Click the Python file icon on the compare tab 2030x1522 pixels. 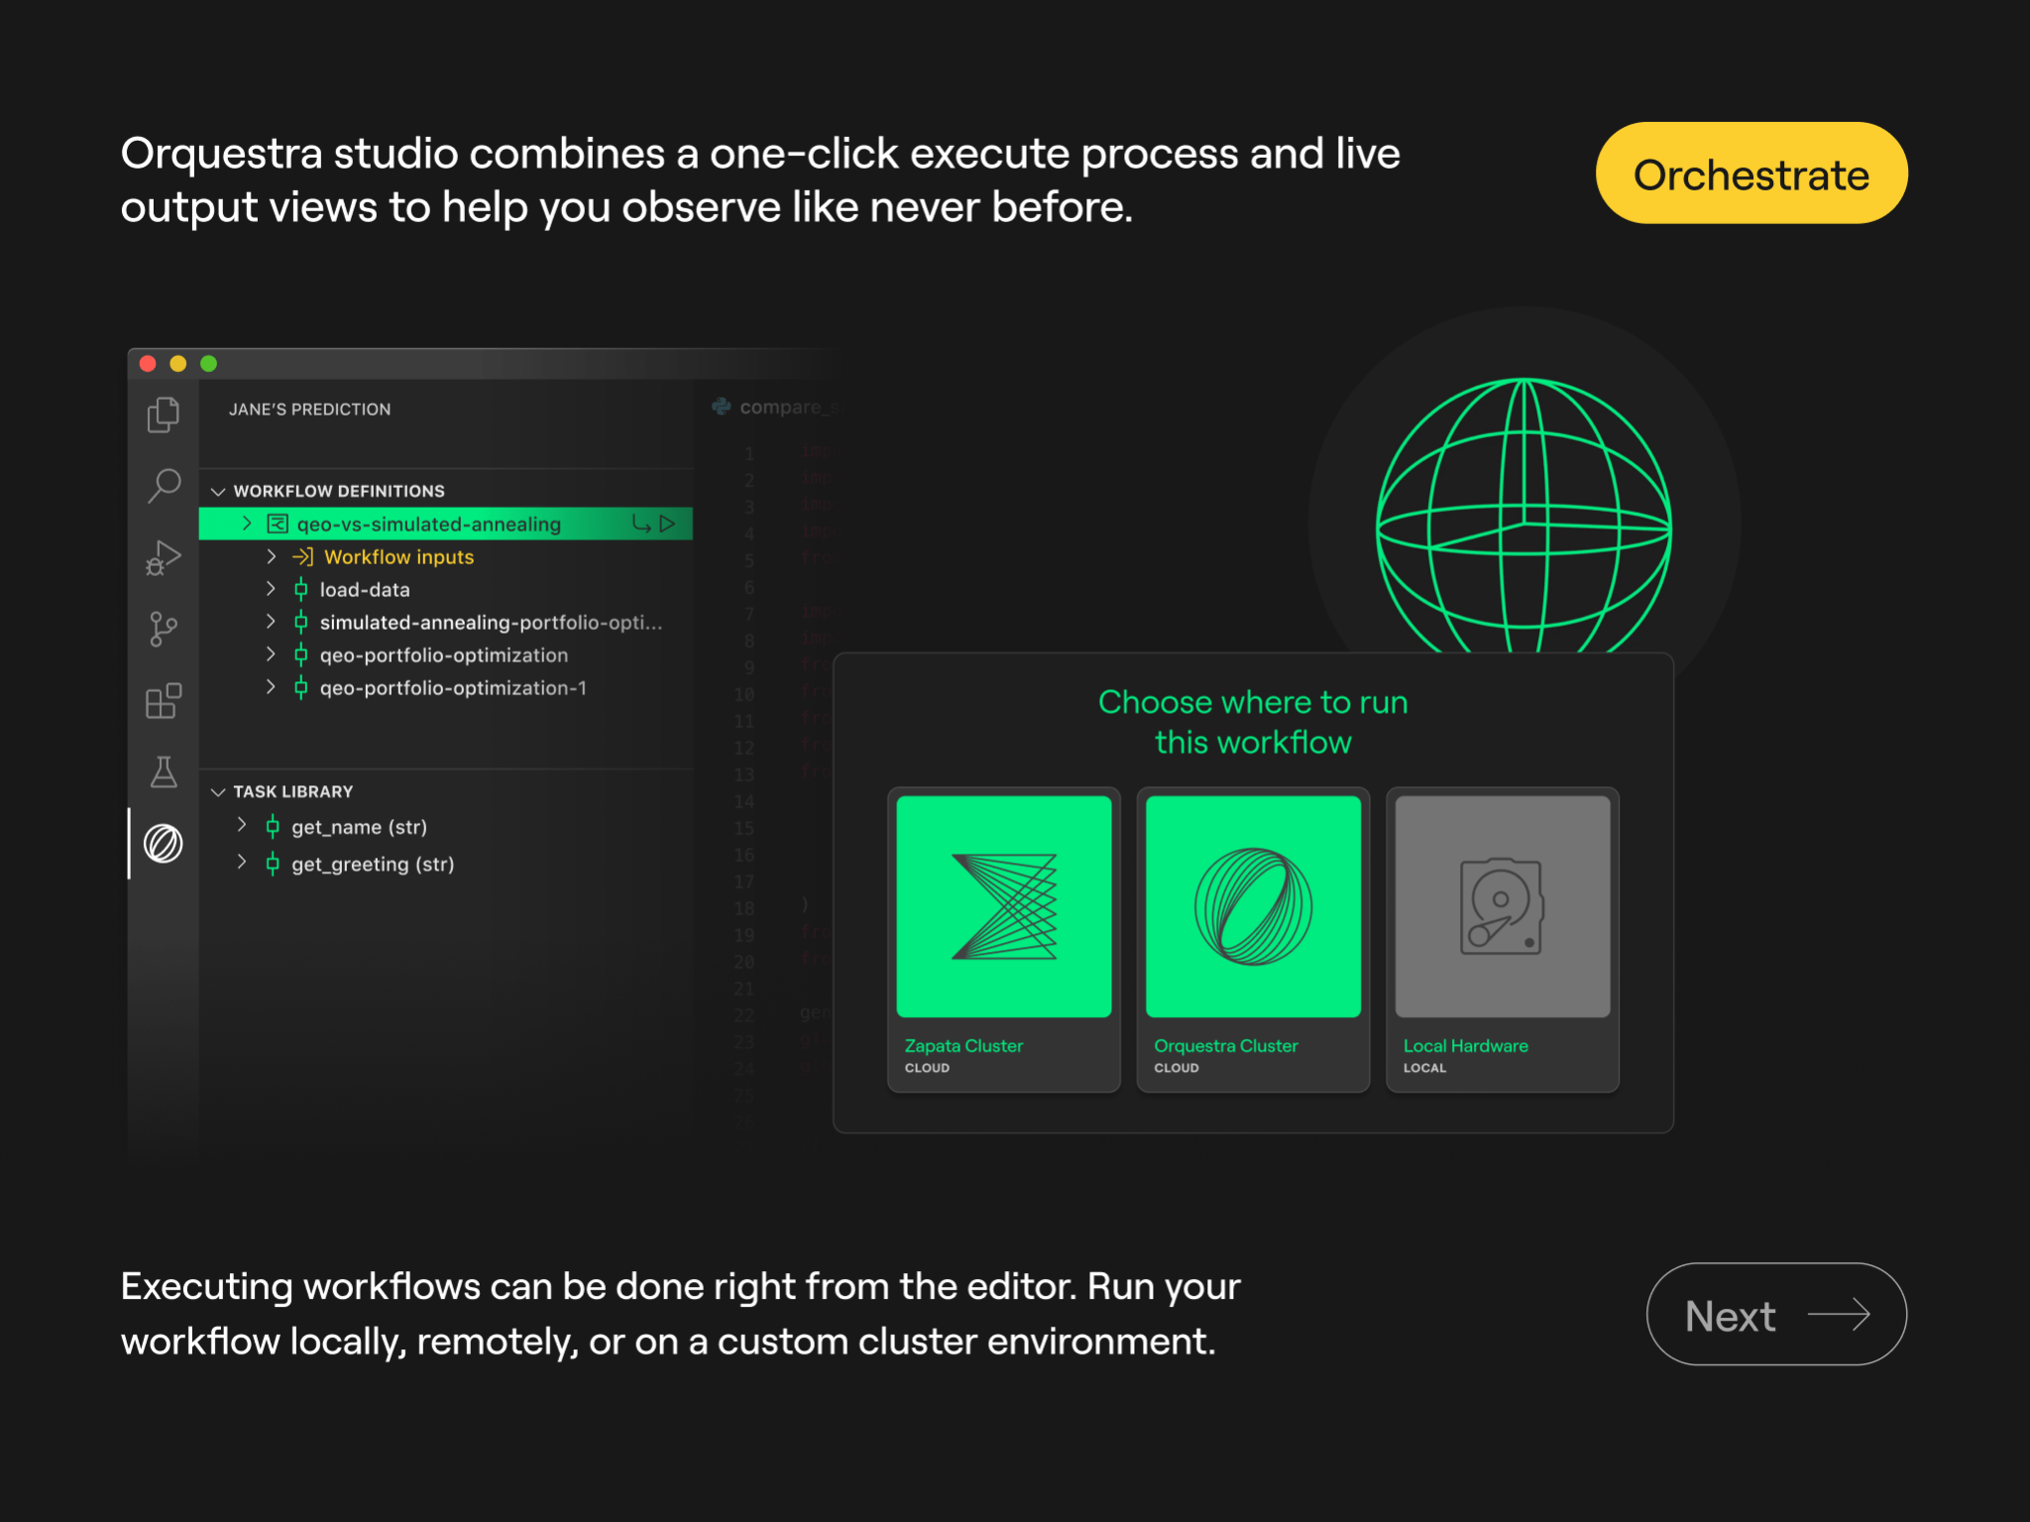[722, 407]
